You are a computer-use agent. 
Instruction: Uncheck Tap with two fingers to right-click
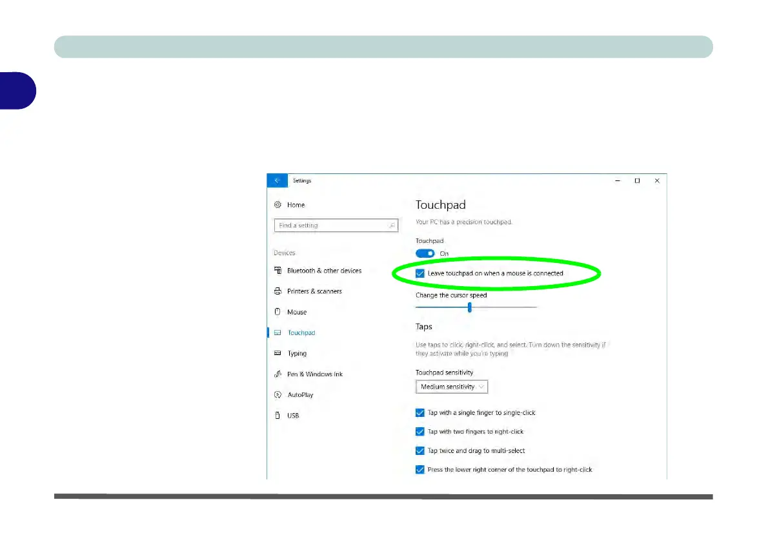pyautogui.click(x=419, y=431)
